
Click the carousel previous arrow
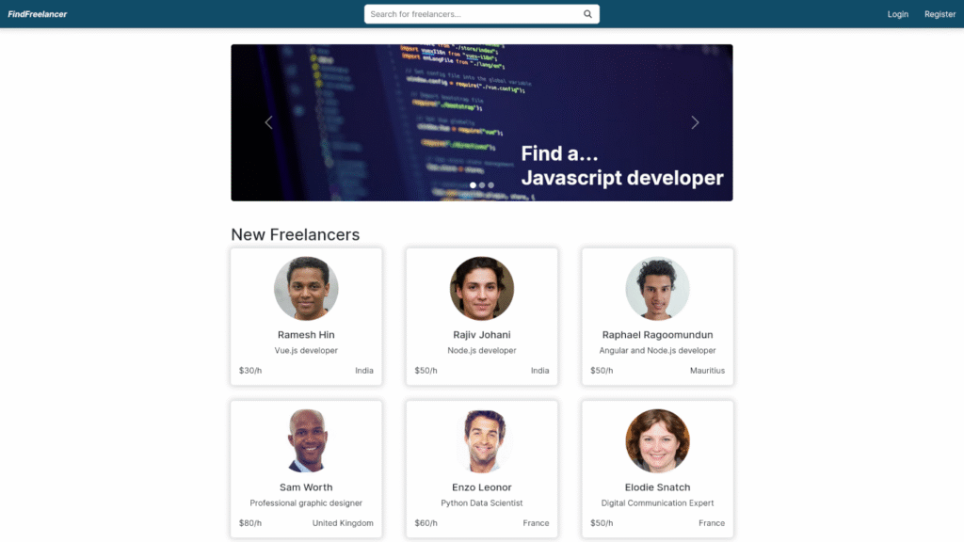(x=268, y=122)
